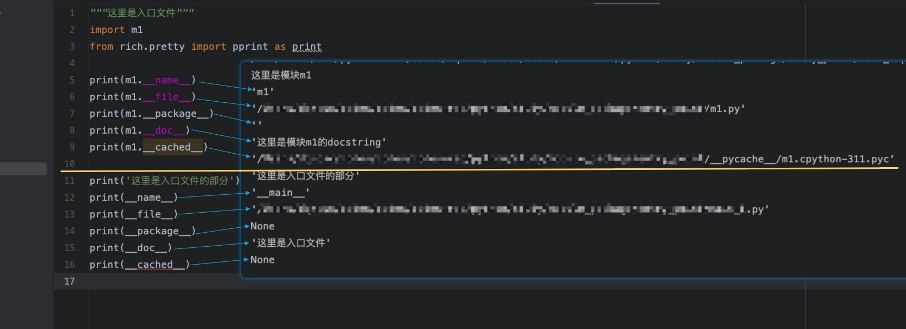Click line number 17 in the gutter
This screenshot has width=906, height=329.
pyautogui.click(x=69, y=281)
